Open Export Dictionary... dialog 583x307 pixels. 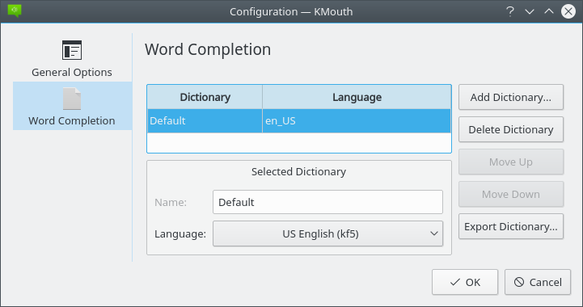point(511,226)
